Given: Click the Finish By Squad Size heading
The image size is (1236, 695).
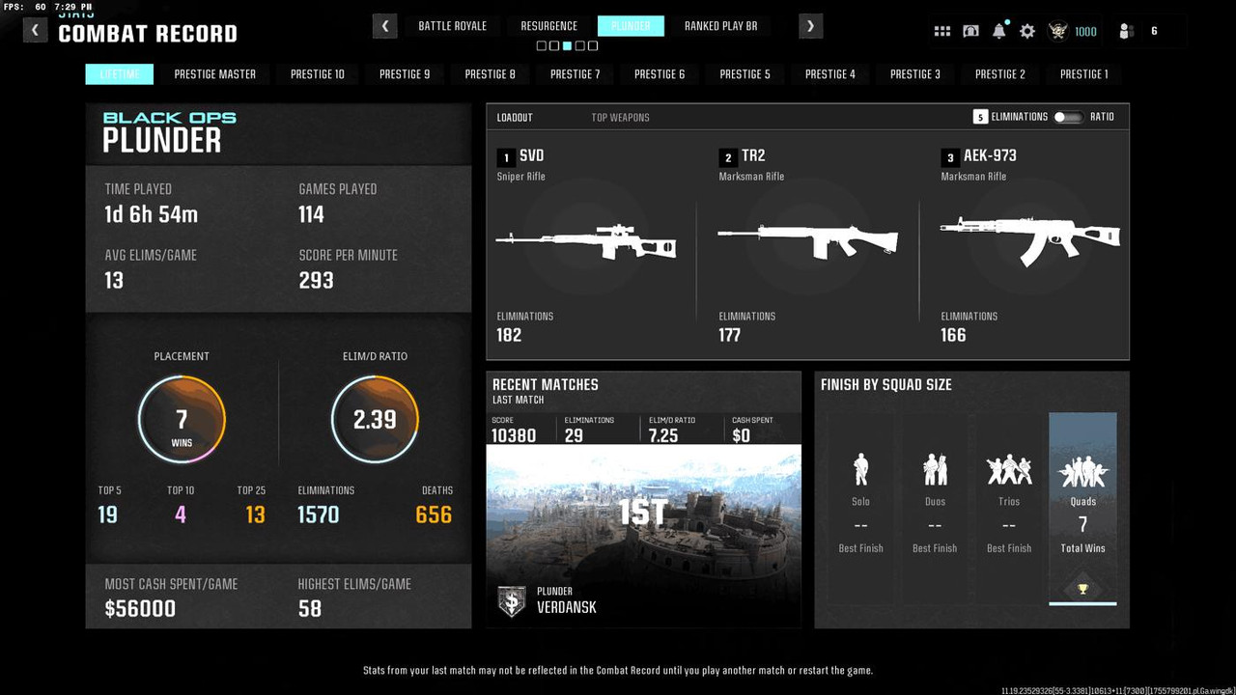Looking at the screenshot, I should click(x=886, y=384).
